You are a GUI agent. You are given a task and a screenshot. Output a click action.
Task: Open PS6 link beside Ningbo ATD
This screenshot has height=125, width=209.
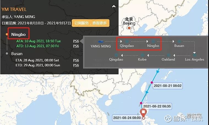point(76,46)
